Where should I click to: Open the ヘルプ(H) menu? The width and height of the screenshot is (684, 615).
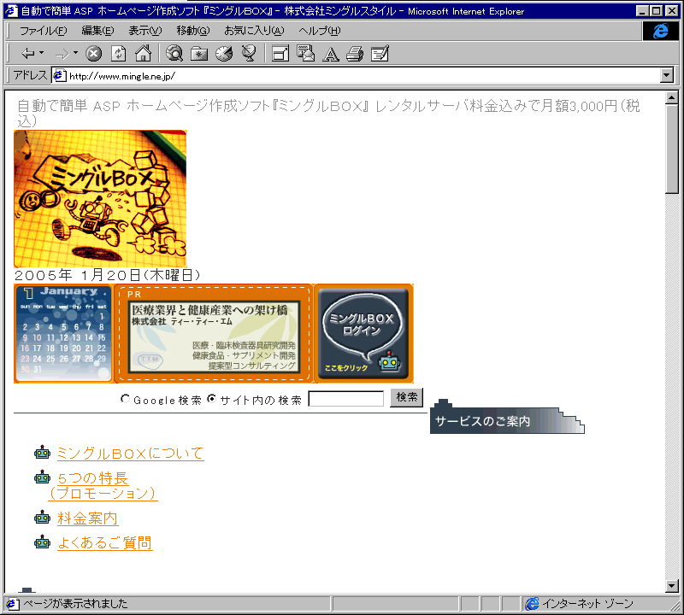click(319, 31)
